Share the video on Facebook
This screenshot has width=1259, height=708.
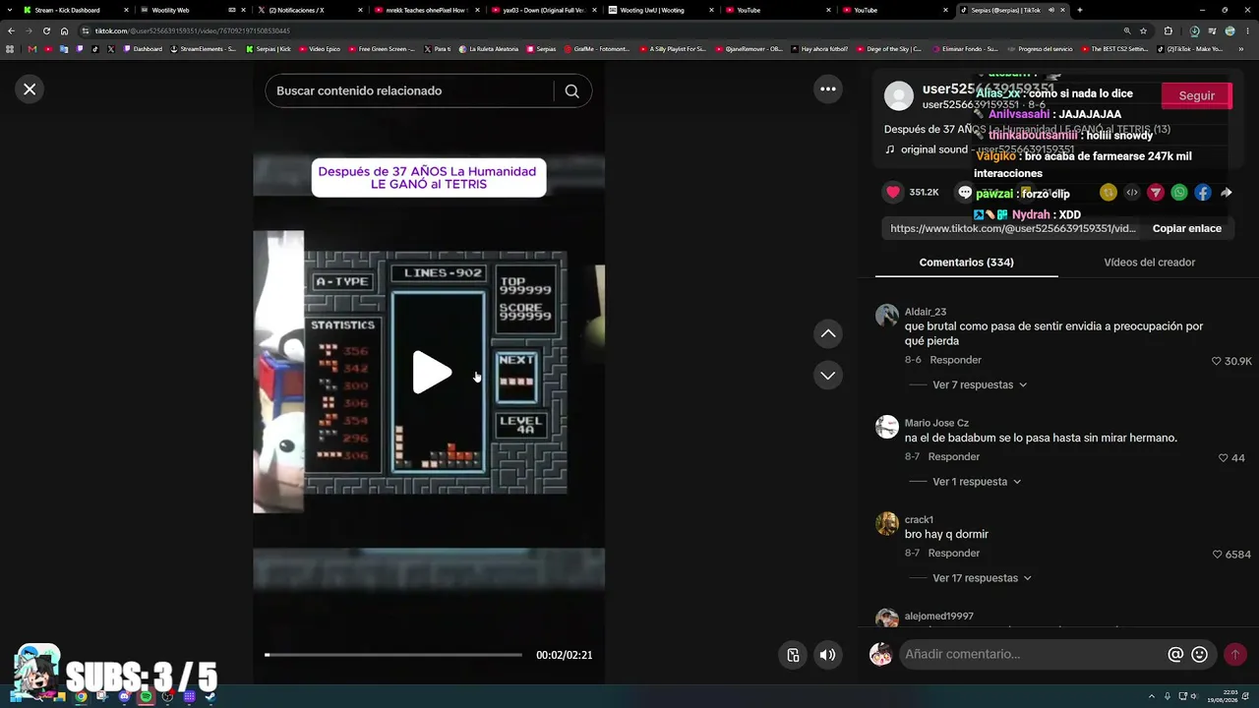tap(1203, 193)
